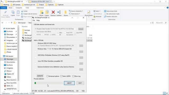This screenshot has height=95, width=169.
Task: Open WINSETUP (H:) drive in sidebar
Action: [10, 89]
